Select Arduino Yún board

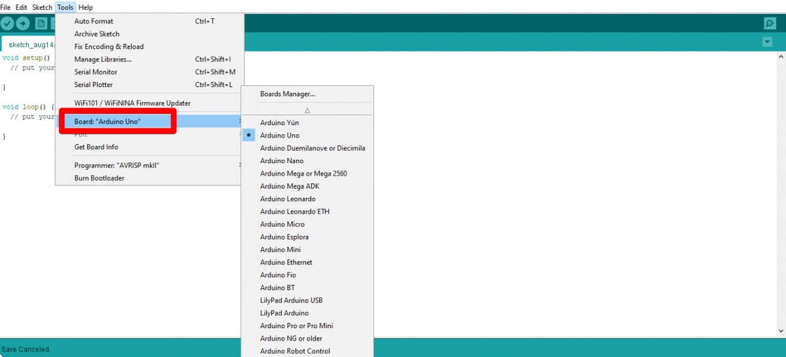click(x=307, y=123)
